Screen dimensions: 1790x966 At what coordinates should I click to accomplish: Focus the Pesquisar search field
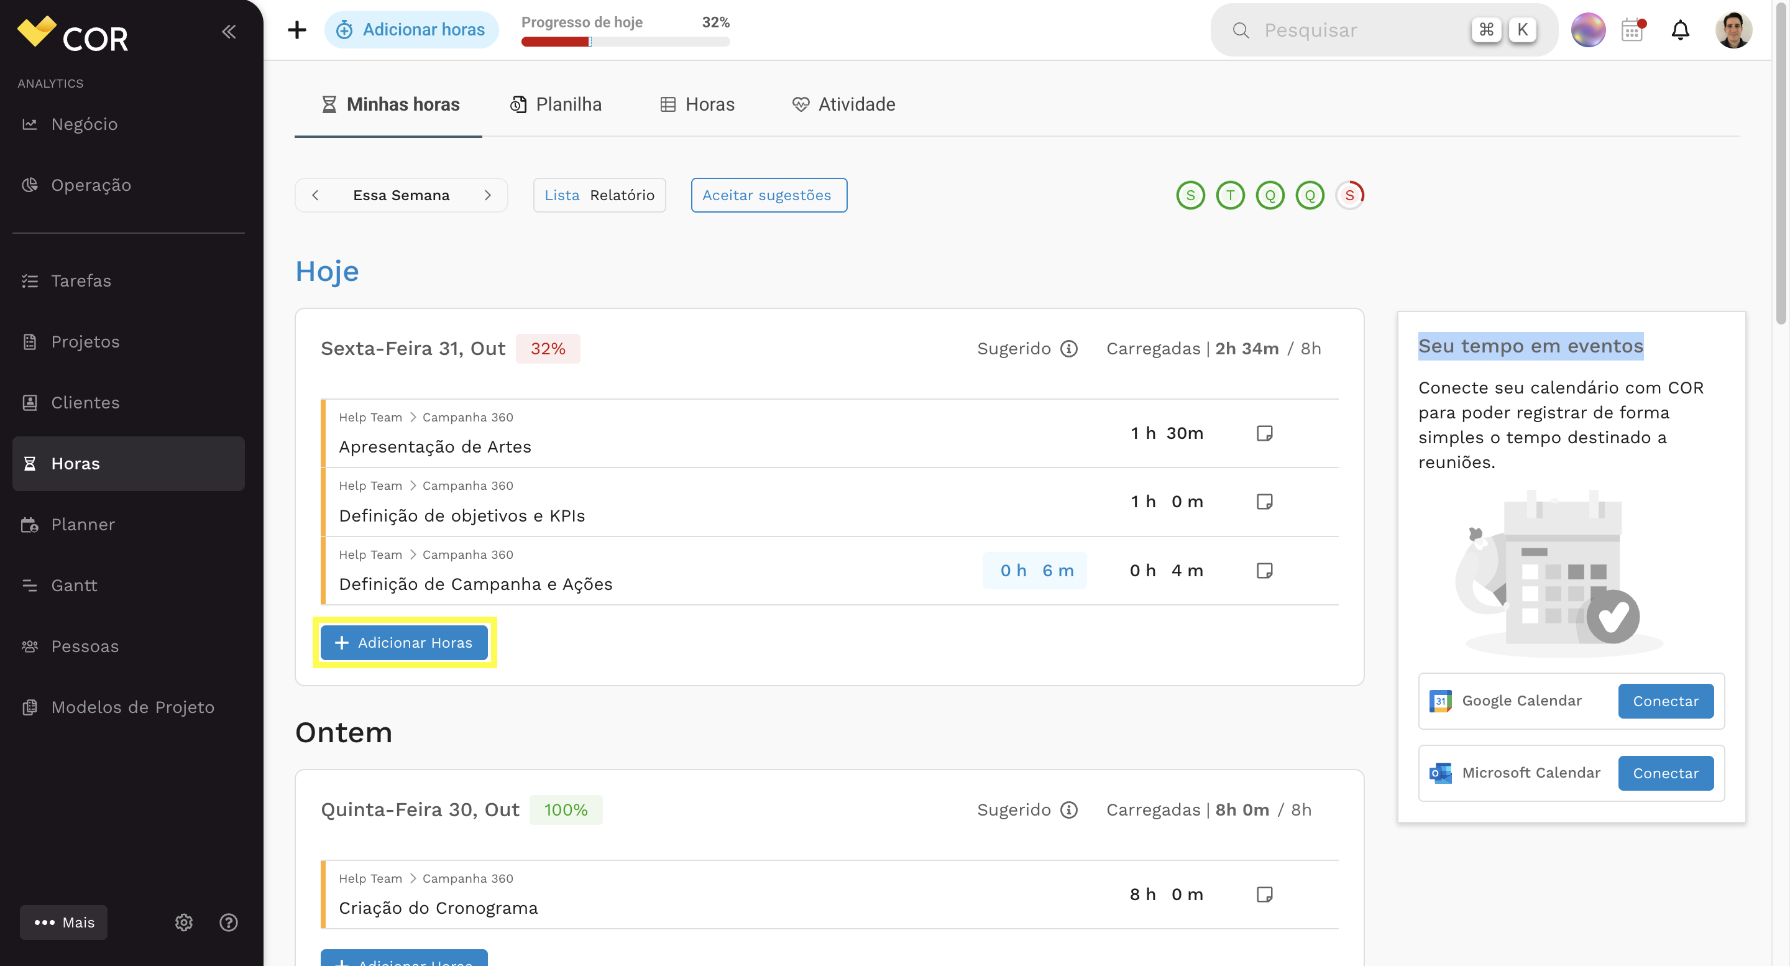(x=1384, y=30)
